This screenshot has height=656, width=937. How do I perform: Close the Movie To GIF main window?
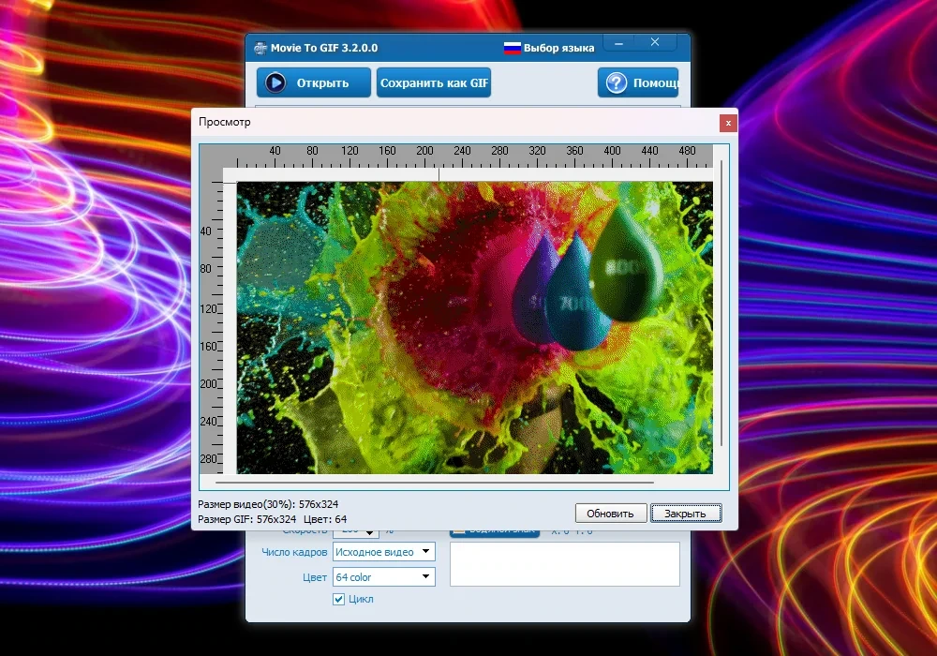(x=655, y=42)
